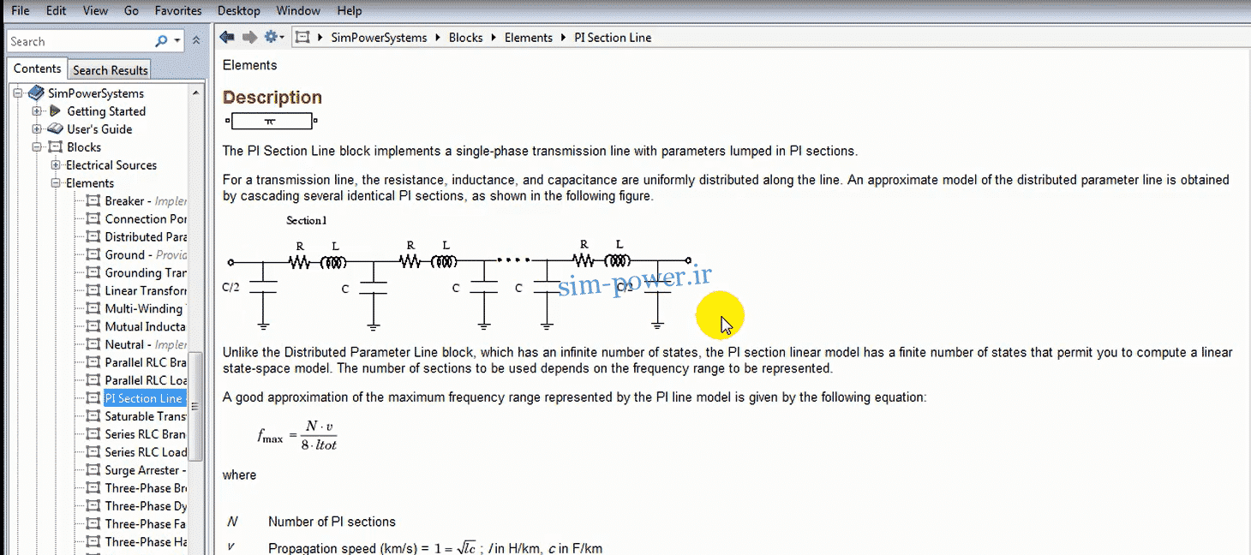The image size is (1251, 555).
Task: Click the book icon beside User's Guide
Action: pyautogui.click(x=56, y=129)
